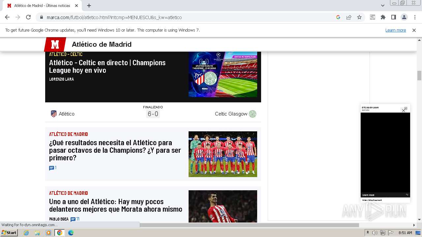This screenshot has width=422, height=237.
Task: Open the Atlético de Madrid section title
Action: tap(102, 44)
